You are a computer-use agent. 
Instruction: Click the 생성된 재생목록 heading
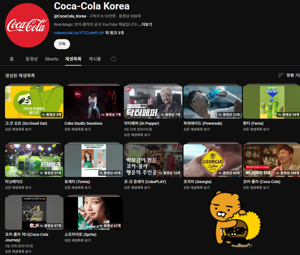pyautogui.click(x=20, y=76)
